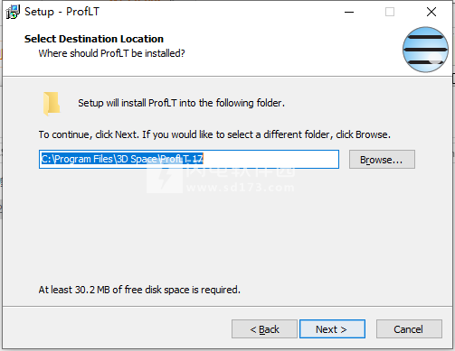The height and width of the screenshot is (351, 455).
Task: Click the 30.2 MB disk space notice
Action: click(139, 290)
